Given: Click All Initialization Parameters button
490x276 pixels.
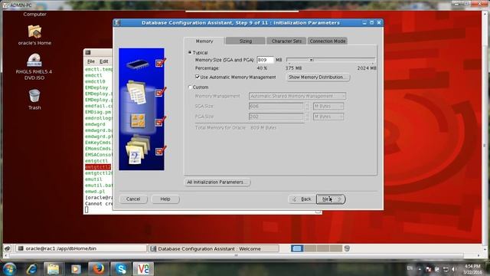Looking at the screenshot, I should [217, 182].
